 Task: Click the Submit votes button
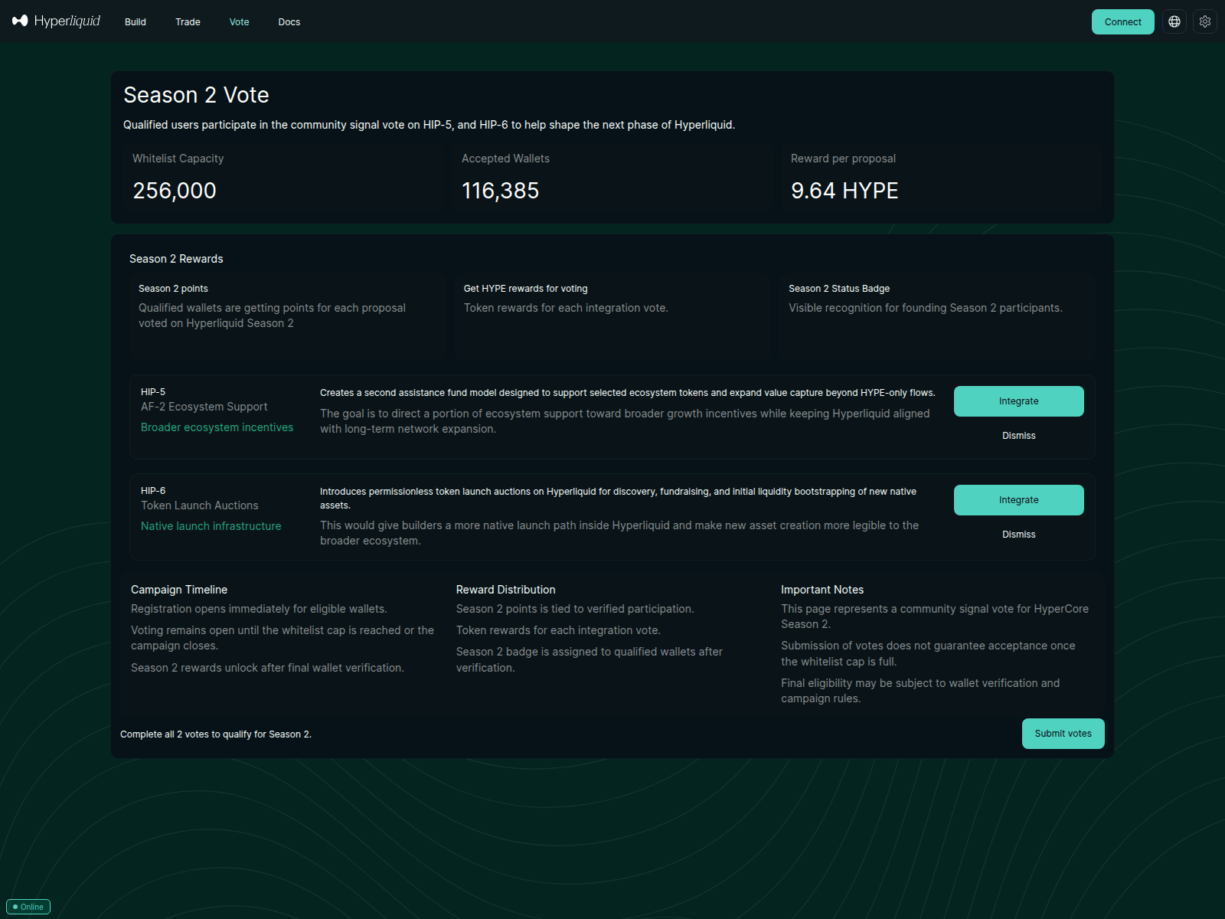pos(1063,734)
